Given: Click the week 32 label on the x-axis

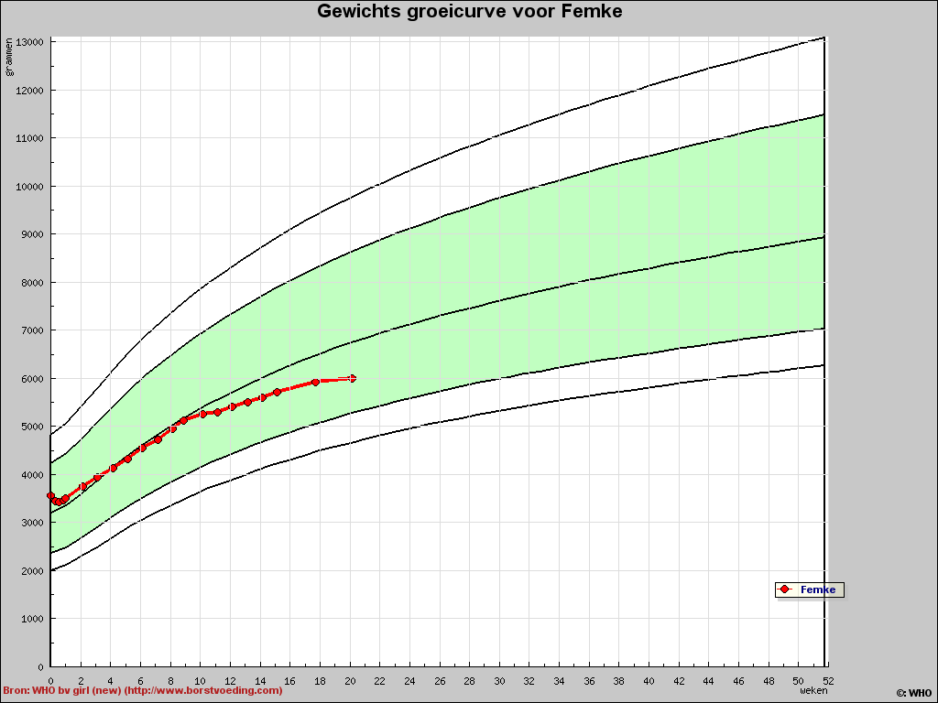Looking at the screenshot, I should (529, 681).
